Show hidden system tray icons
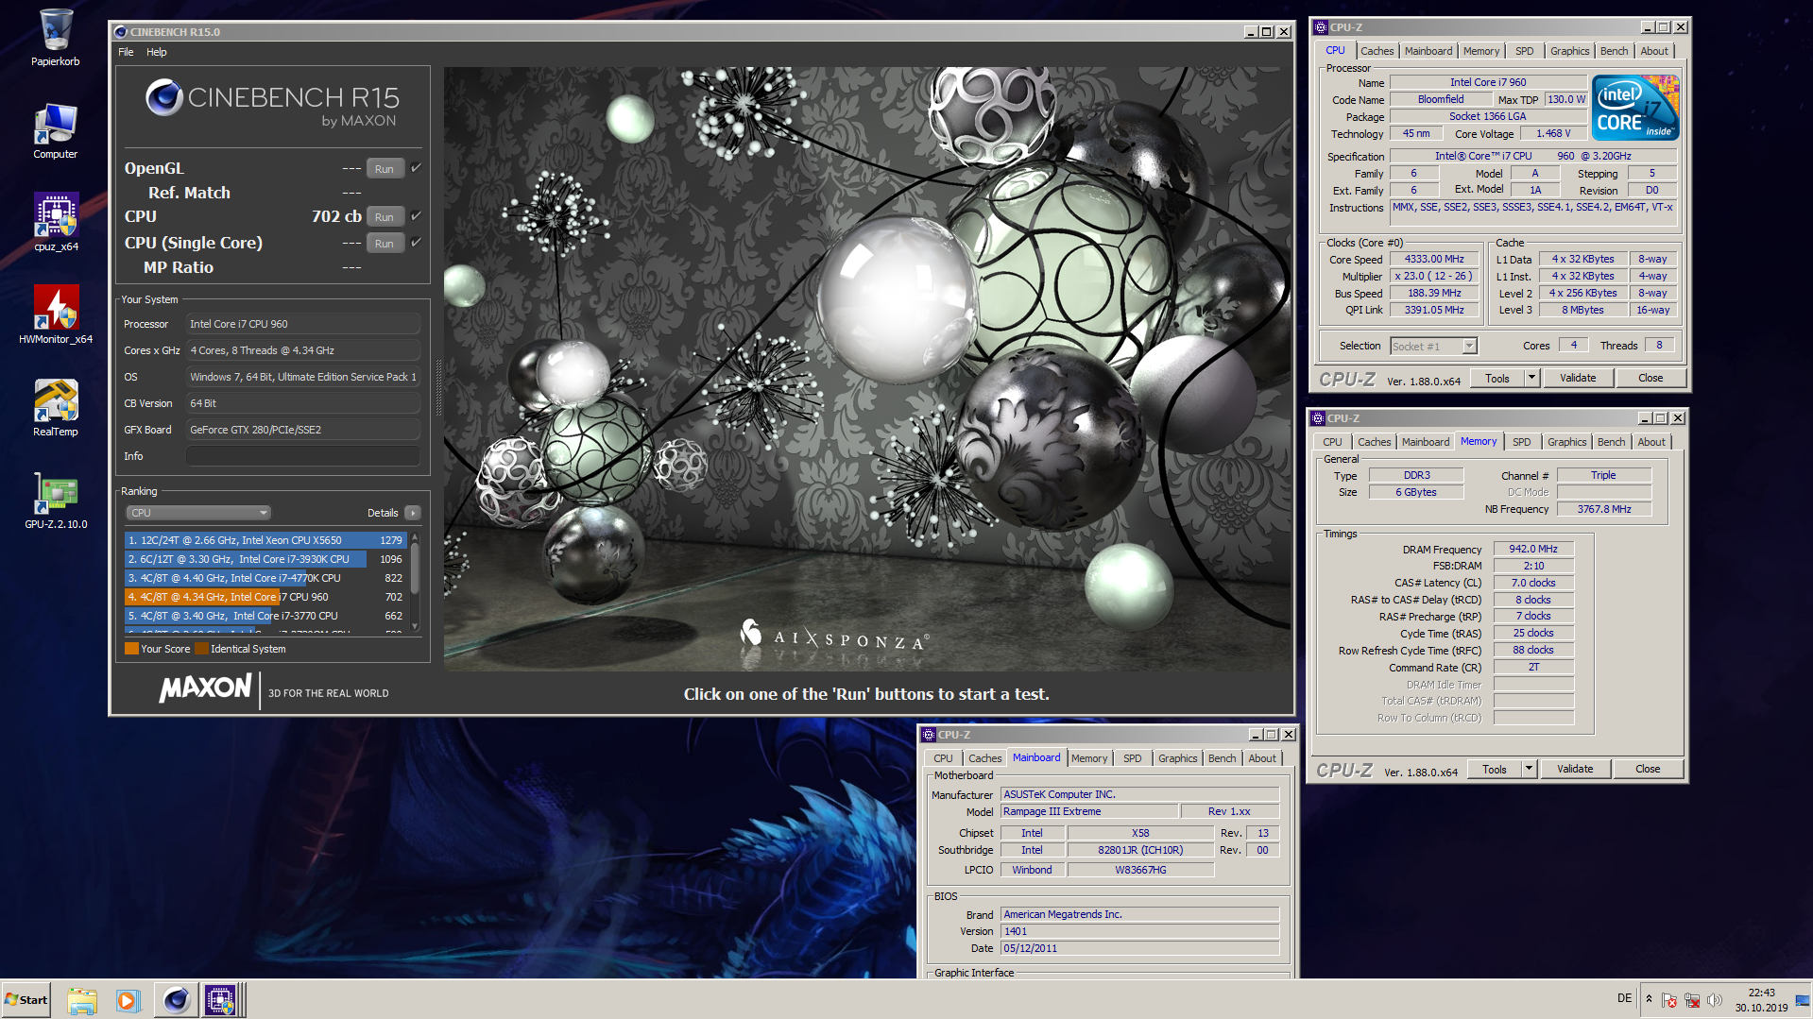 (x=1649, y=999)
